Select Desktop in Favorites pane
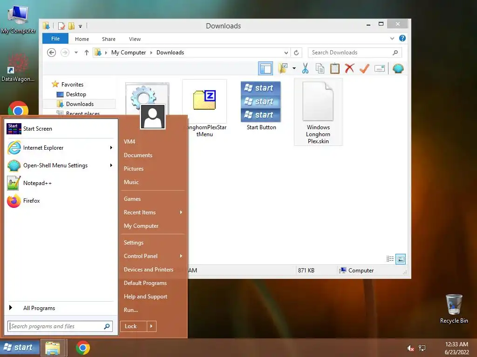The width and height of the screenshot is (477, 357). (76, 94)
